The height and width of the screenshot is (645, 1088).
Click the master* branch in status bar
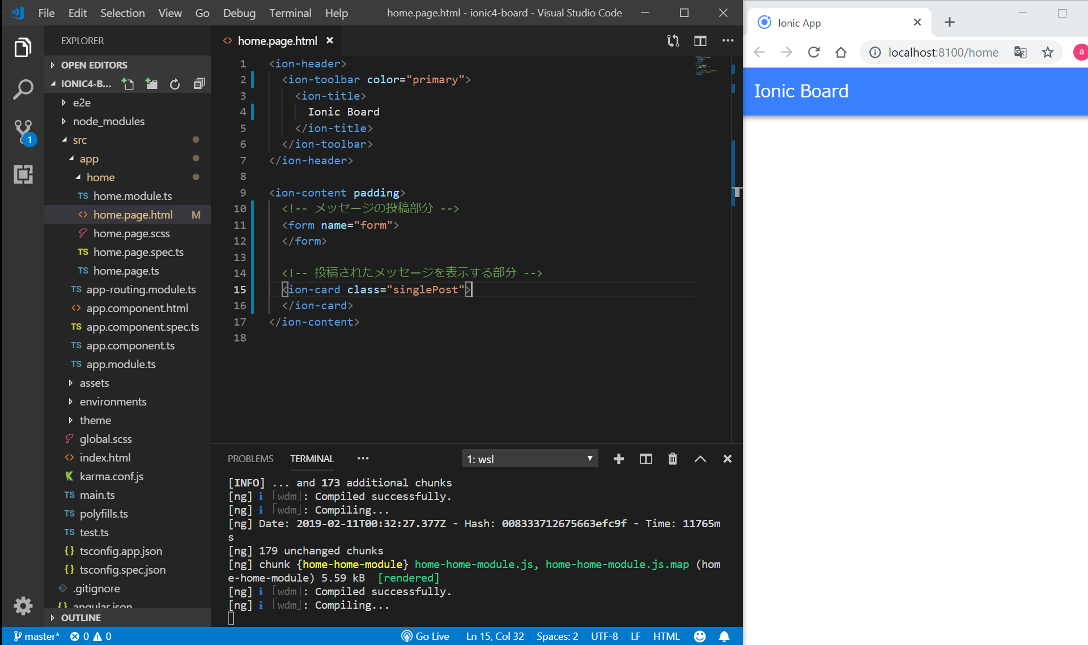coord(36,636)
